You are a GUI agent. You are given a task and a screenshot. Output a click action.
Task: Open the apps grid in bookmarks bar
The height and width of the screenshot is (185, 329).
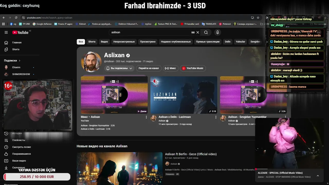[3, 24]
